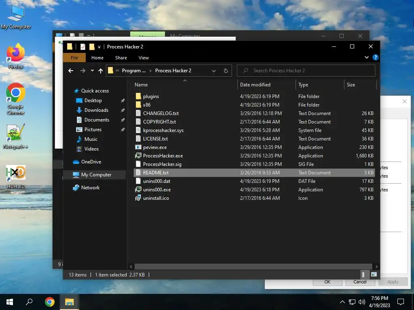Open taskbar search magnifier
Viewport: 414px width, 310px height.
pyautogui.click(x=29, y=302)
